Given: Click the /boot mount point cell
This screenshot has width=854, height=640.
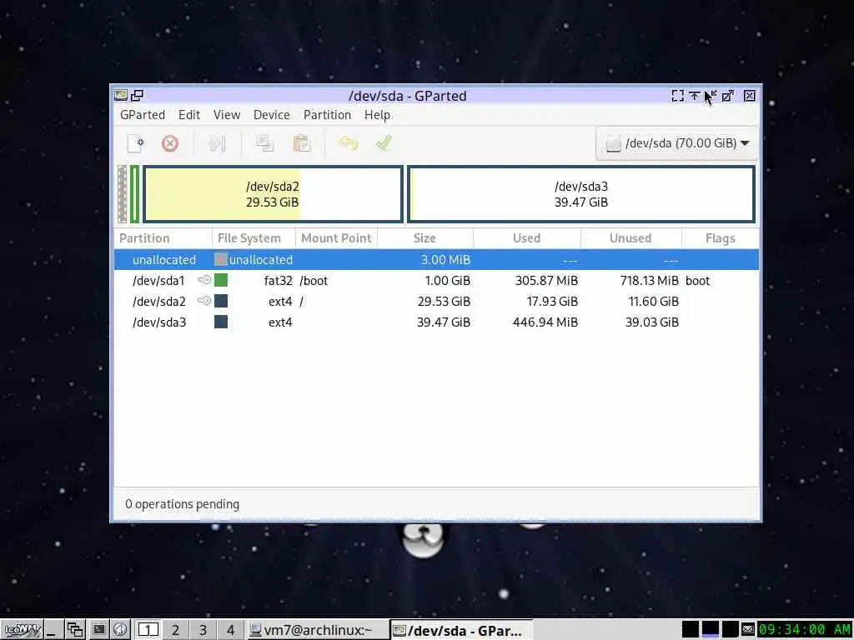Looking at the screenshot, I should [x=314, y=281].
